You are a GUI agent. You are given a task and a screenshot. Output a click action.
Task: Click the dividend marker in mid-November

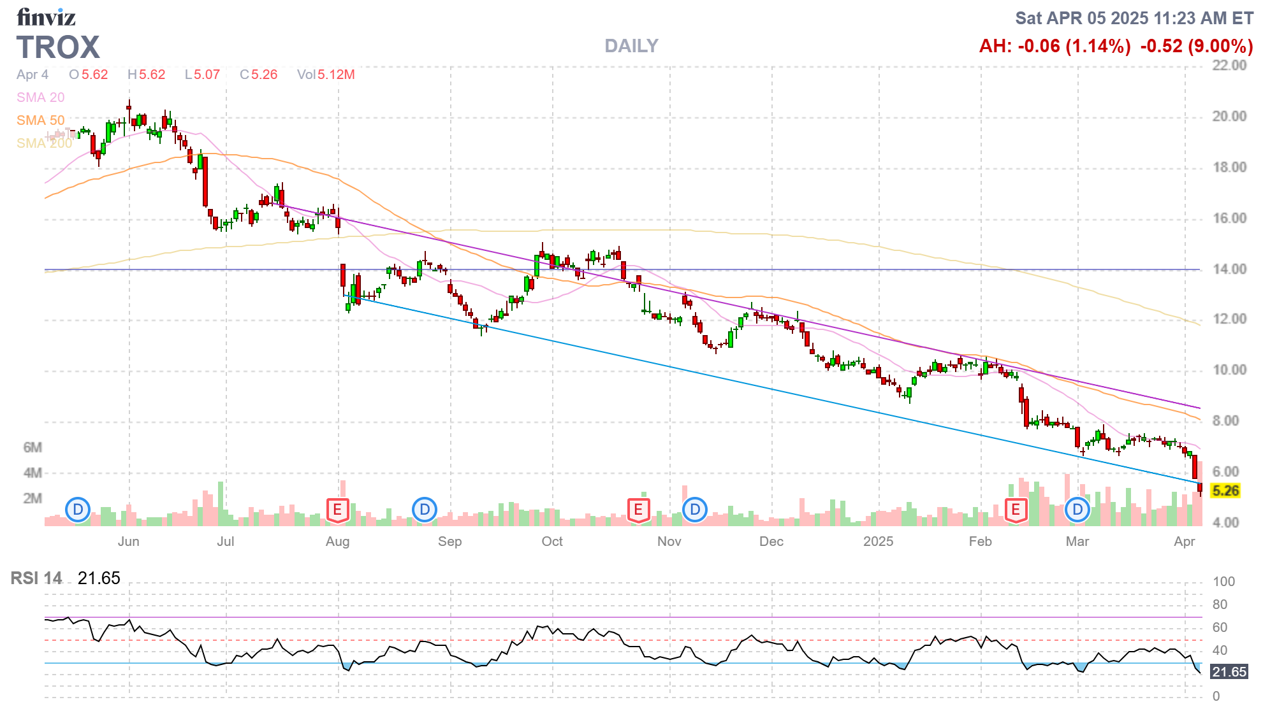[x=695, y=510]
